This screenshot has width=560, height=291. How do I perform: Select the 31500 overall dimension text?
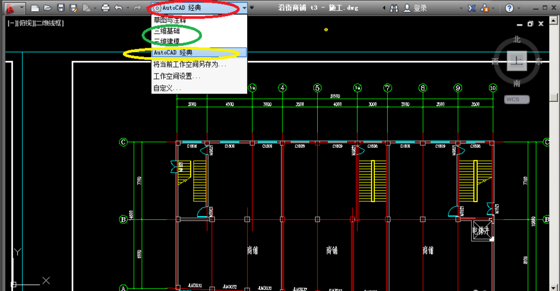click(x=335, y=96)
